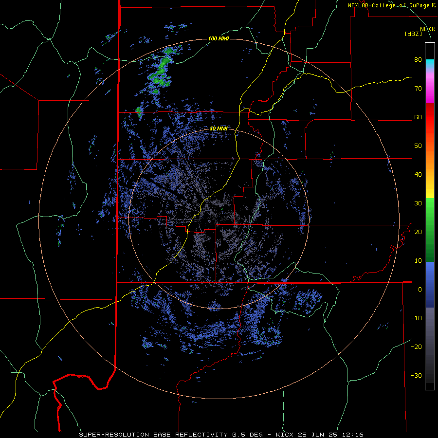Click the 10 value on the dBZ scale
Screen dimensions: 438x438
(418, 261)
